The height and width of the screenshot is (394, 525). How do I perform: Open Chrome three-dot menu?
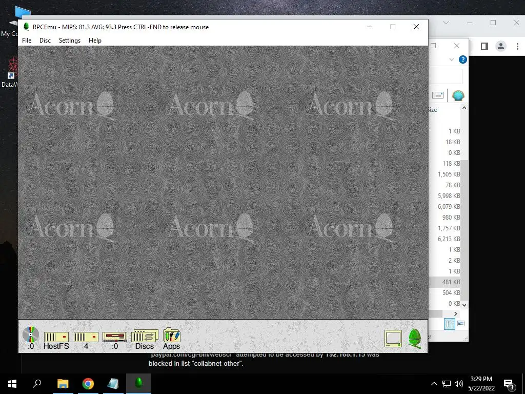517,46
